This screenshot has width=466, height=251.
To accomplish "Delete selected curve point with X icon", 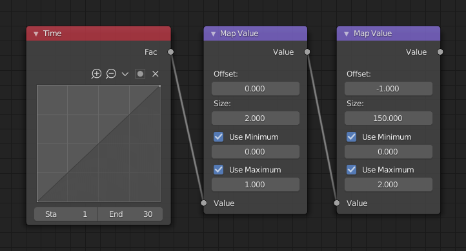I will 155,74.
